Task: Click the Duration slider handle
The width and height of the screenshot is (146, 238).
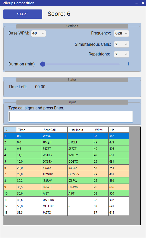Action: click(43, 64)
